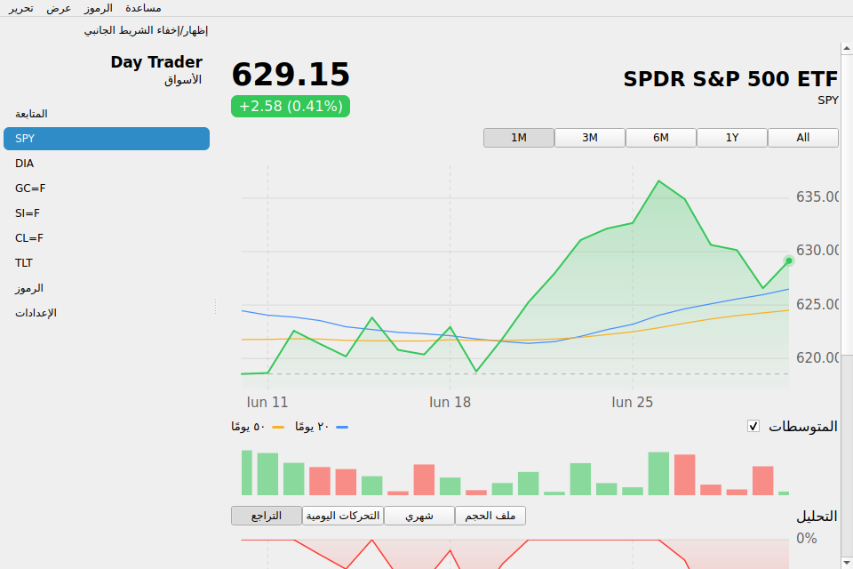The image size is (853, 569).
Task: Select GC=F in the sidebar list
Action: coord(107,188)
